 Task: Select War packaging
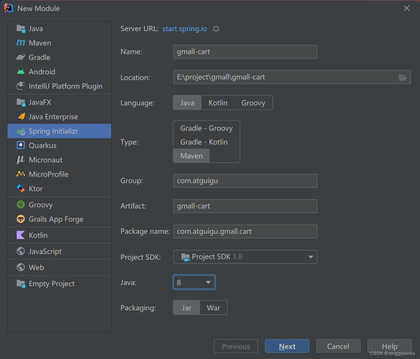point(213,308)
